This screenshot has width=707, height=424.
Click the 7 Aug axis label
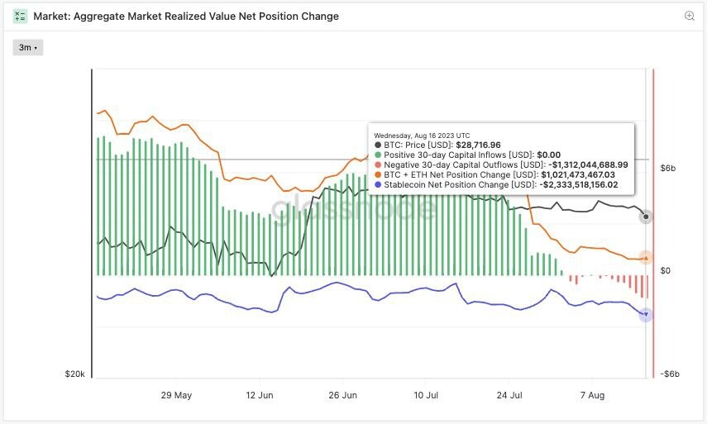(x=592, y=395)
